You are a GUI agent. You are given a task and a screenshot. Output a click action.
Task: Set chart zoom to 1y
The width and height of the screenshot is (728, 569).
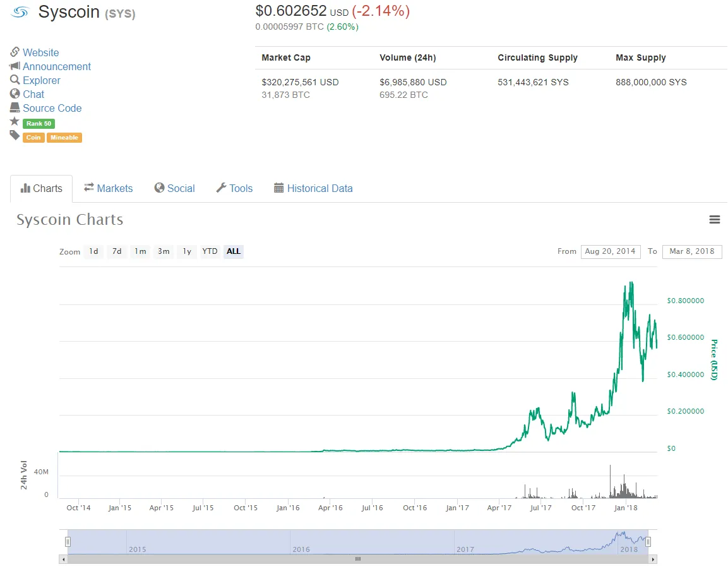tap(187, 251)
